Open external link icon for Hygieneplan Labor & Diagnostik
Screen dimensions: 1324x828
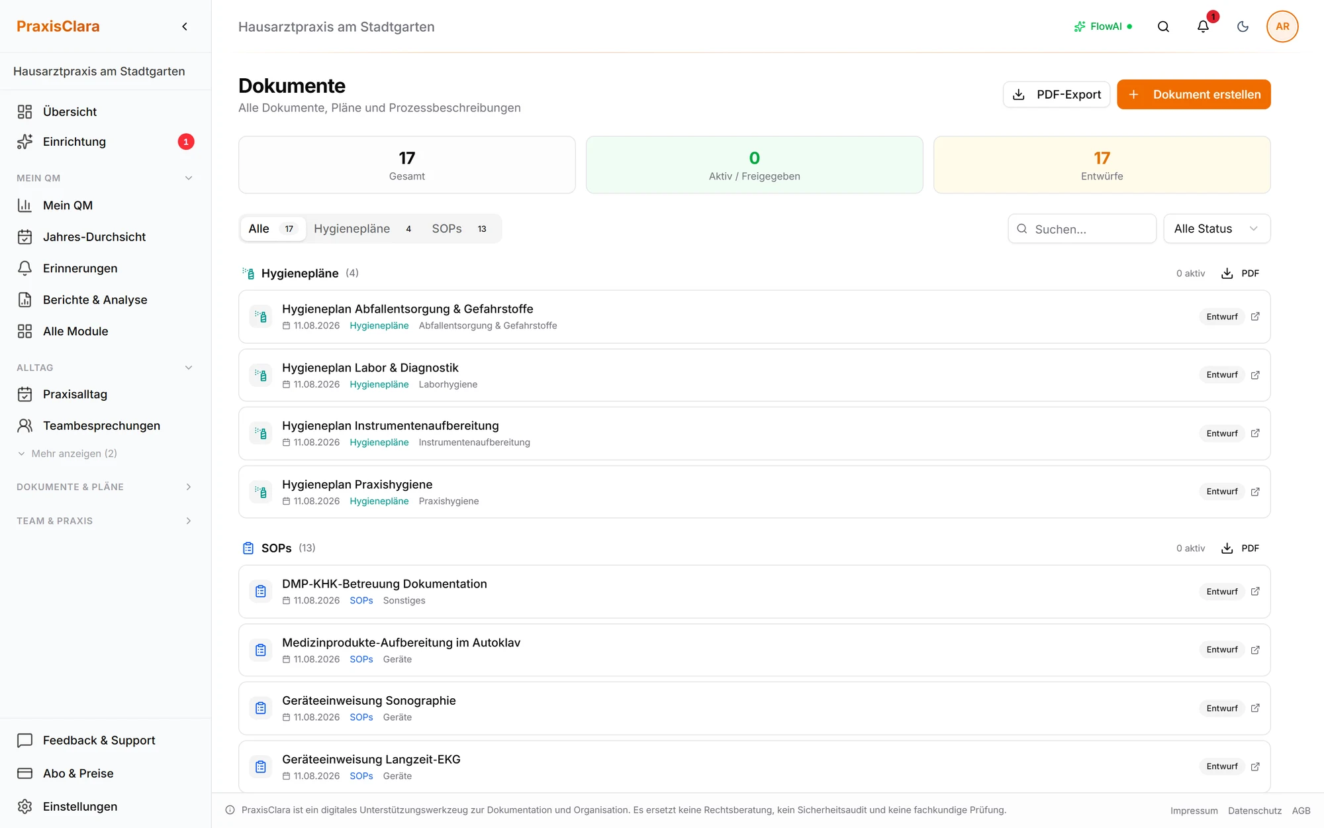[x=1255, y=375]
